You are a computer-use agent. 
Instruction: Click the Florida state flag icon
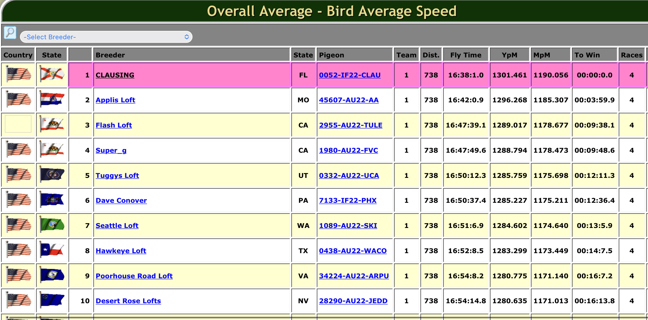pos(52,74)
